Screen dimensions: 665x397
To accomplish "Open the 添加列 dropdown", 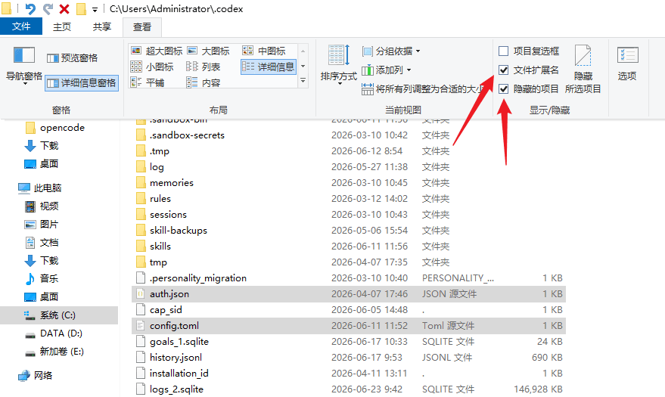I will pyautogui.click(x=387, y=70).
